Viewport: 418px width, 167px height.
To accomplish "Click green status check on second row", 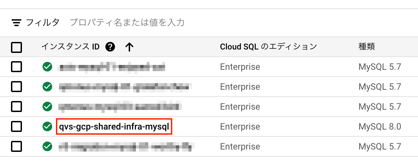I will (x=47, y=87).
